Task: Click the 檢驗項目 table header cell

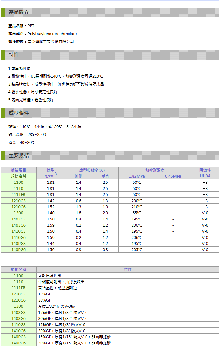Action: pos(19,170)
